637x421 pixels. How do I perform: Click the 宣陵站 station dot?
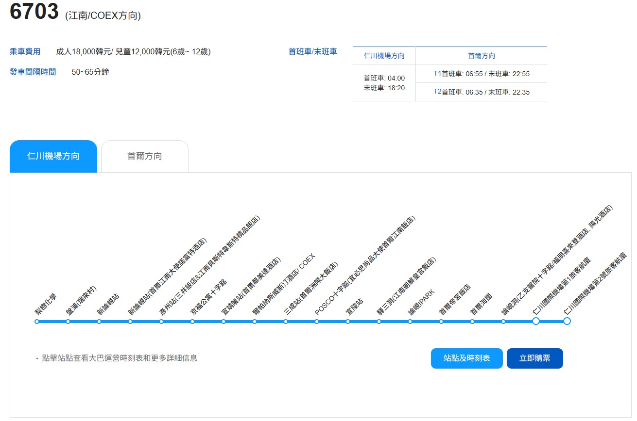348,321
